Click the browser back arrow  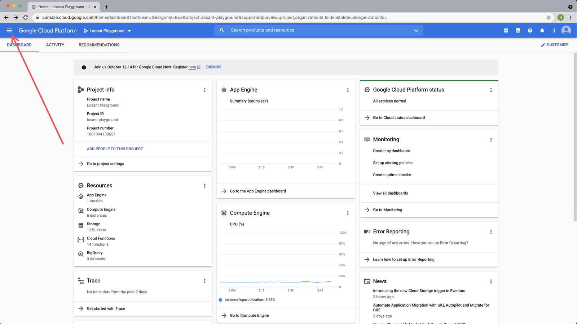coord(6,17)
